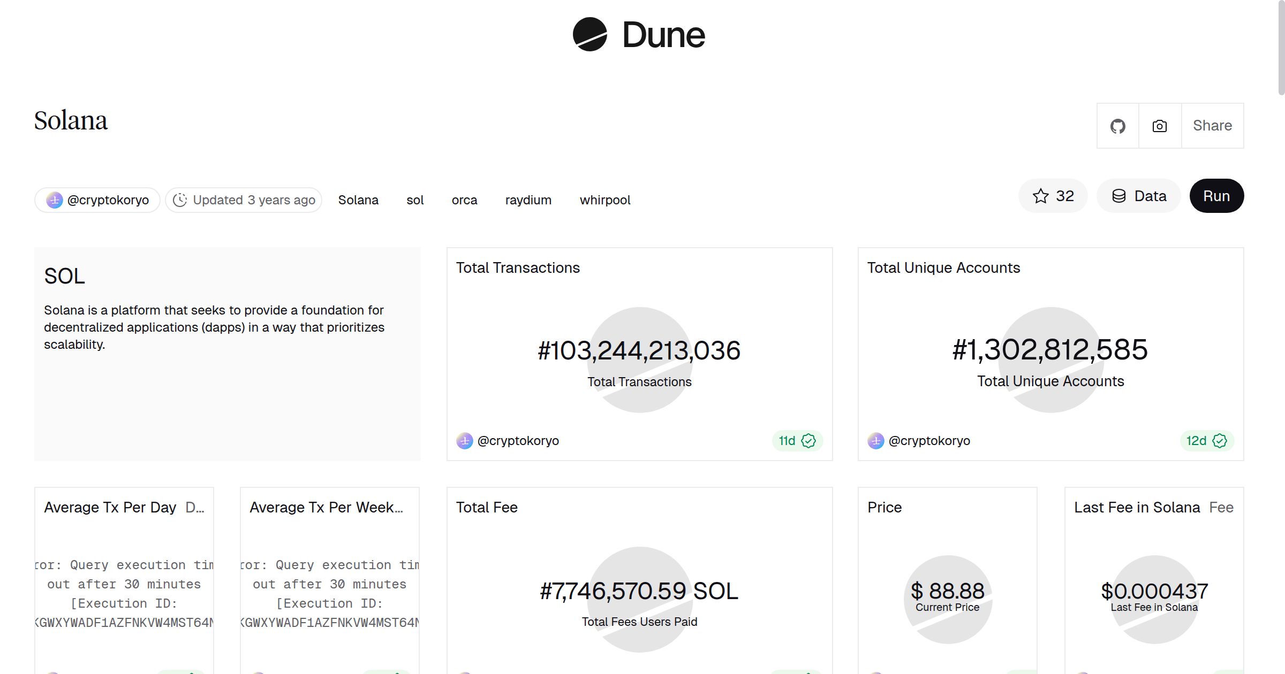Image resolution: width=1285 pixels, height=674 pixels.
Task: Select the raydium tag
Action: [x=528, y=200]
